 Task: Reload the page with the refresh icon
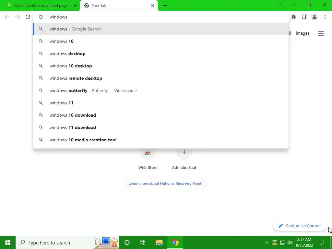coord(28,17)
